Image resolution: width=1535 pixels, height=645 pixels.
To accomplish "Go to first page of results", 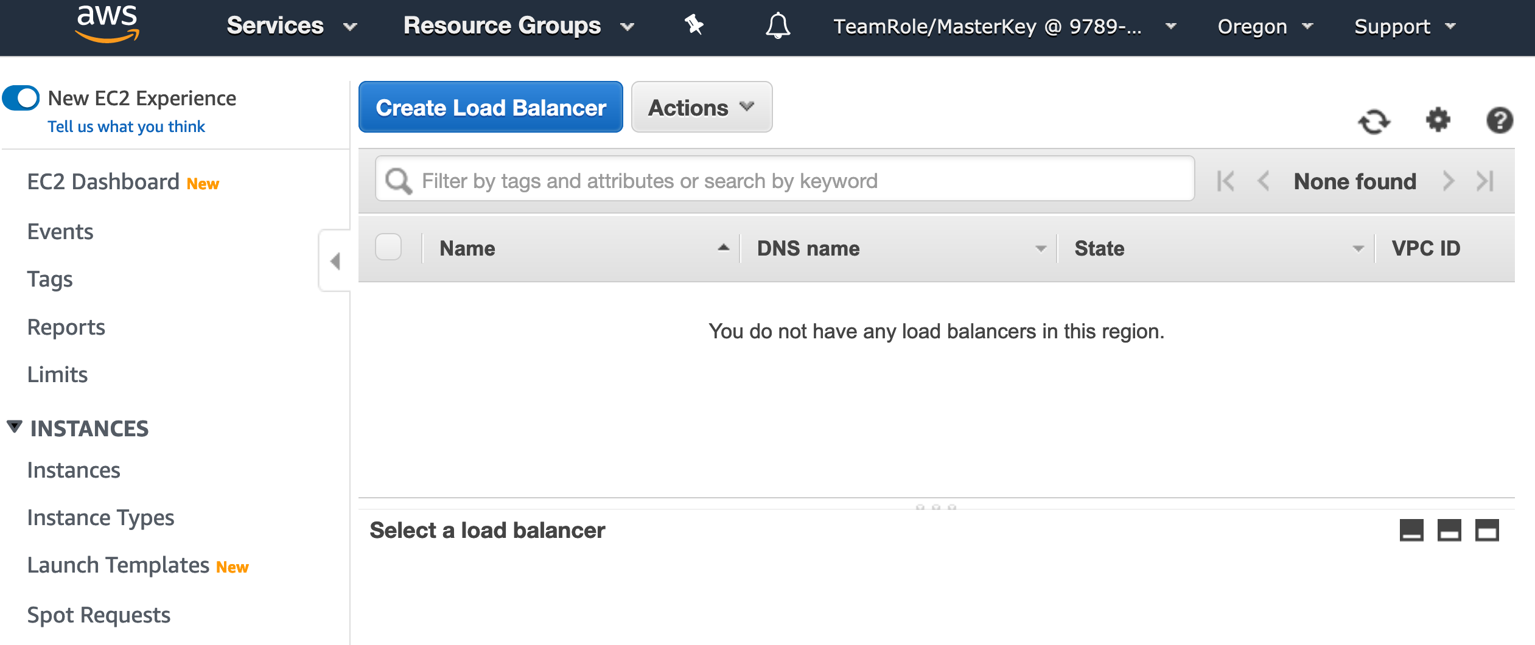I will point(1225,181).
